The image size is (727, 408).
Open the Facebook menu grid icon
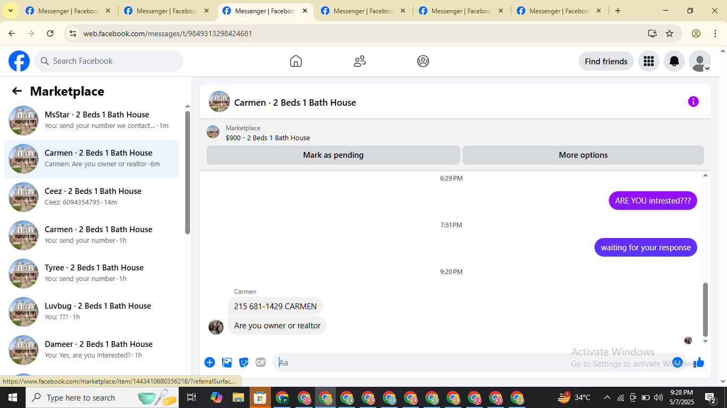648,61
